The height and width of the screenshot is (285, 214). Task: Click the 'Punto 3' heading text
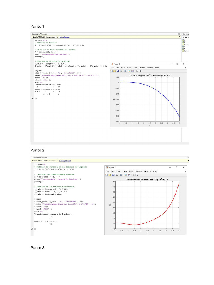click(38, 247)
